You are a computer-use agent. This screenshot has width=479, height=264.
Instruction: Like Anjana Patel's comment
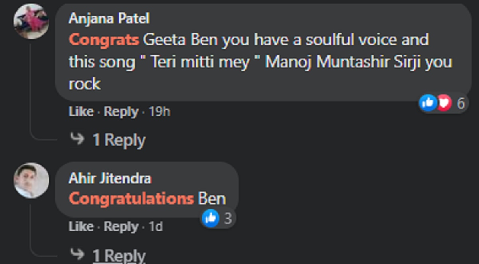pos(81,112)
